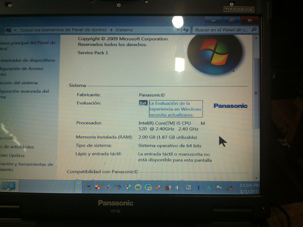Click the 'Sistema' section heading
The width and height of the screenshot is (303, 227).
[77, 85]
